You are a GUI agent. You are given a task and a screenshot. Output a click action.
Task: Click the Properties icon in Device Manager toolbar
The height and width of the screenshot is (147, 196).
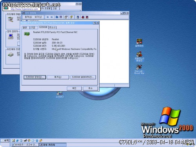66,17
